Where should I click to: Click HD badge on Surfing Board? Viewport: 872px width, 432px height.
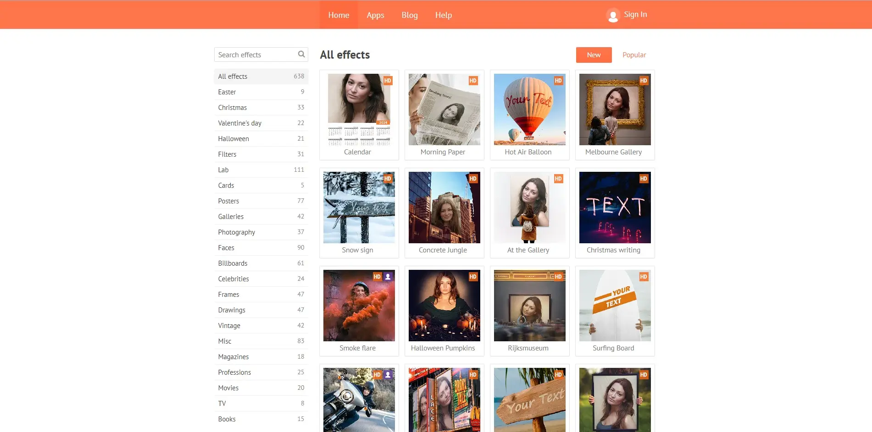pyautogui.click(x=644, y=277)
